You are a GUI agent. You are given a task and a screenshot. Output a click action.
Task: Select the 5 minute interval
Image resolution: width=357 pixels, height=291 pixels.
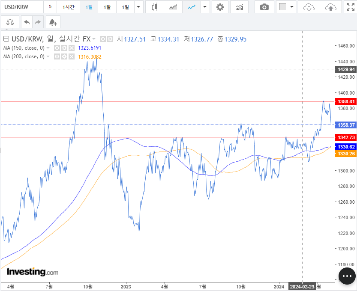point(50,7)
